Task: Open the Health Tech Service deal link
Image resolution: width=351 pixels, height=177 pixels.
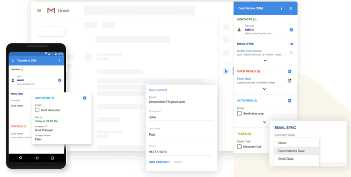Action: pyautogui.click(x=249, y=51)
